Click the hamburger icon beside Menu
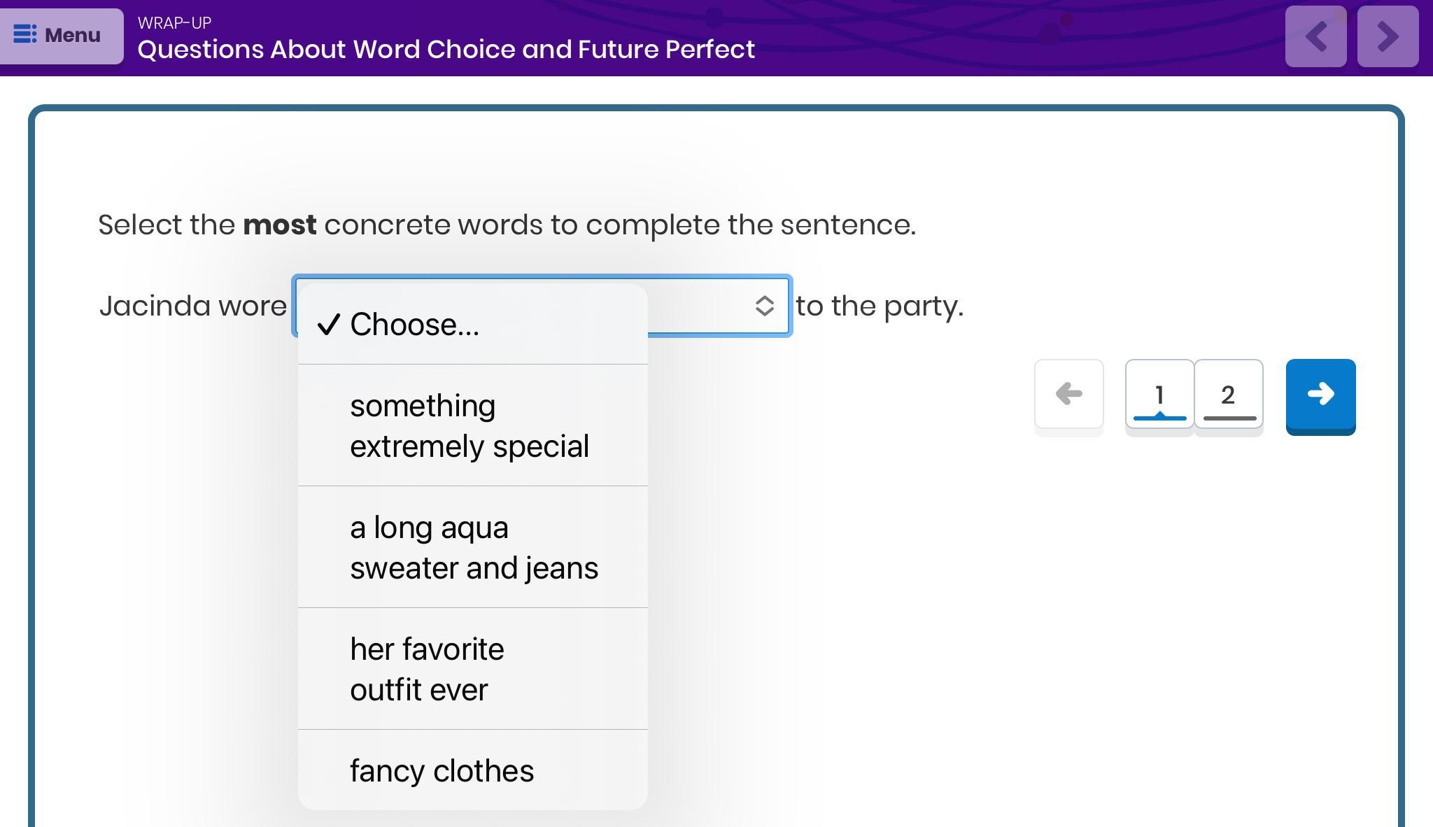 25,34
